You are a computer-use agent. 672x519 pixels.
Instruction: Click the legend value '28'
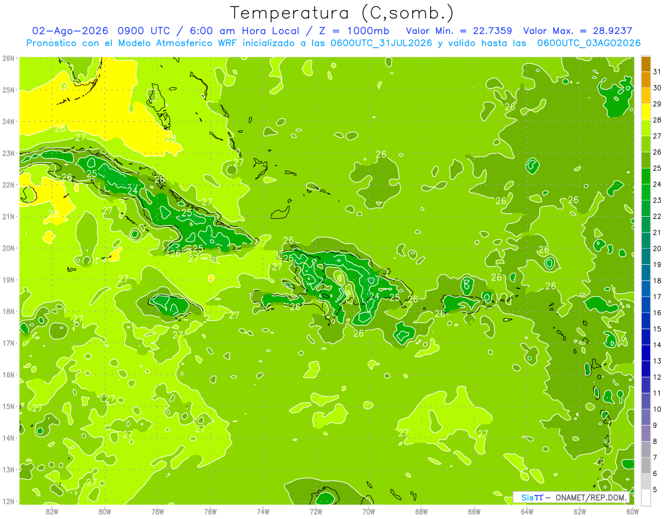point(657,120)
